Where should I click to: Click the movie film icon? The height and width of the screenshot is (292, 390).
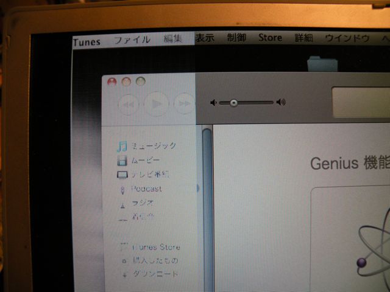[122, 161]
